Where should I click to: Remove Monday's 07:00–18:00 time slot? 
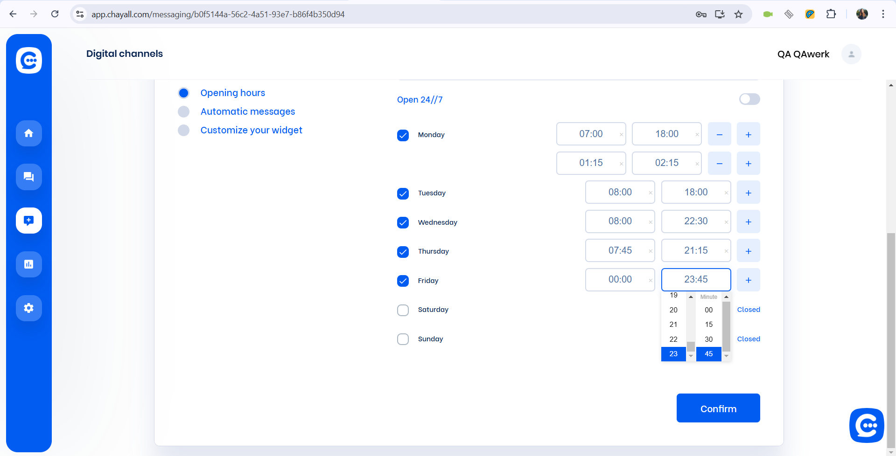(720, 134)
